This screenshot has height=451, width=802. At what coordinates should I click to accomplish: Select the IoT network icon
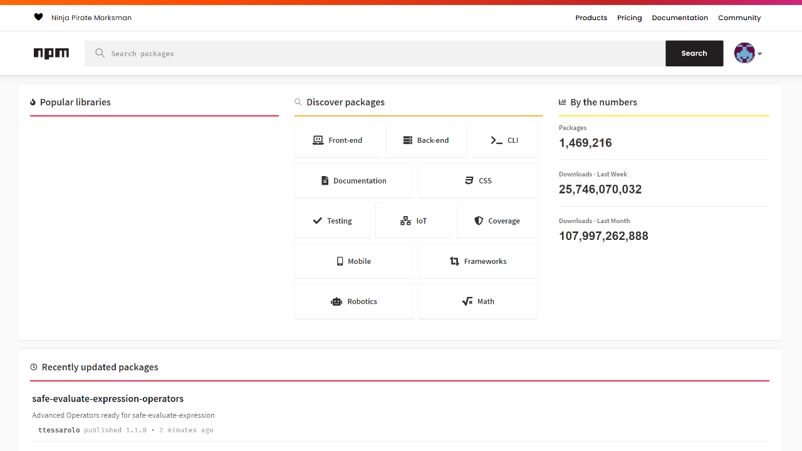coord(405,220)
